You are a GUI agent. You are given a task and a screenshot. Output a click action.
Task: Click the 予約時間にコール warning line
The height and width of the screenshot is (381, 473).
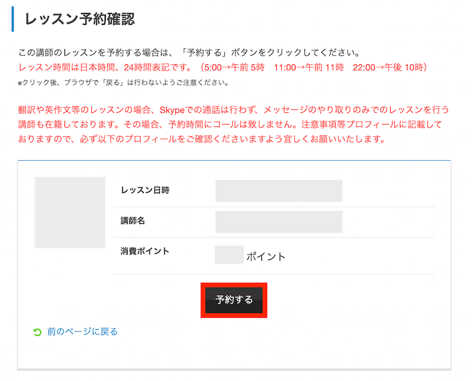click(230, 124)
